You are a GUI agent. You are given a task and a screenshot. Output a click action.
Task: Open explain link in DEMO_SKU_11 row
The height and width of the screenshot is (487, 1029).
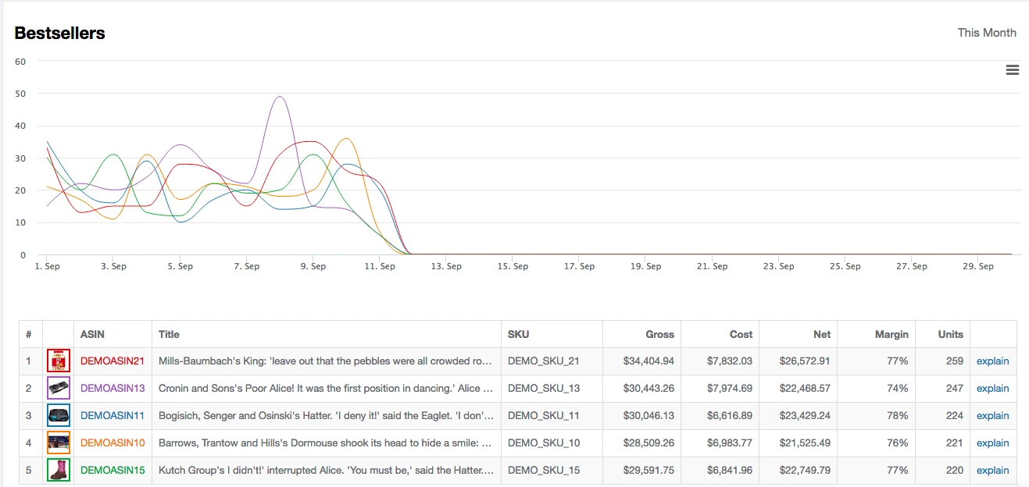pyautogui.click(x=992, y=416)
